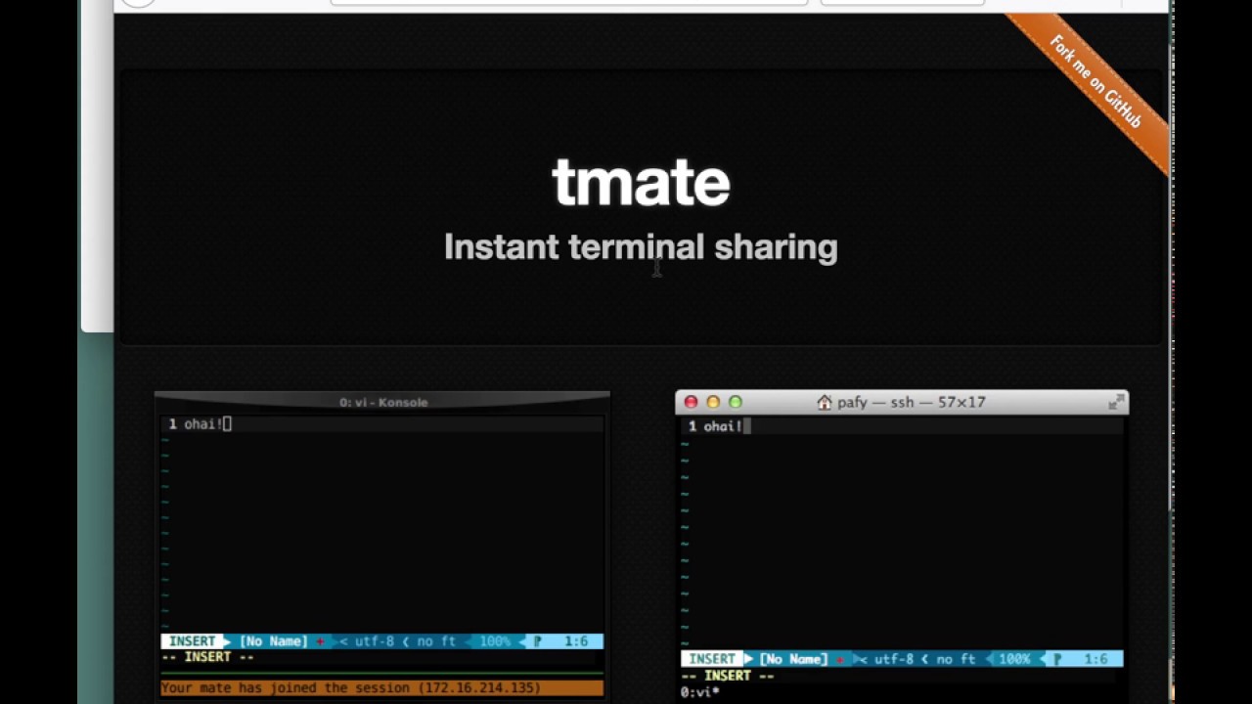
Task: Click 1:6 position in Konsole statusline
Action: click(576, 641)
